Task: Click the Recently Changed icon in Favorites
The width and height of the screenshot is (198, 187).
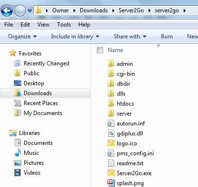Action: coord(17,63)
